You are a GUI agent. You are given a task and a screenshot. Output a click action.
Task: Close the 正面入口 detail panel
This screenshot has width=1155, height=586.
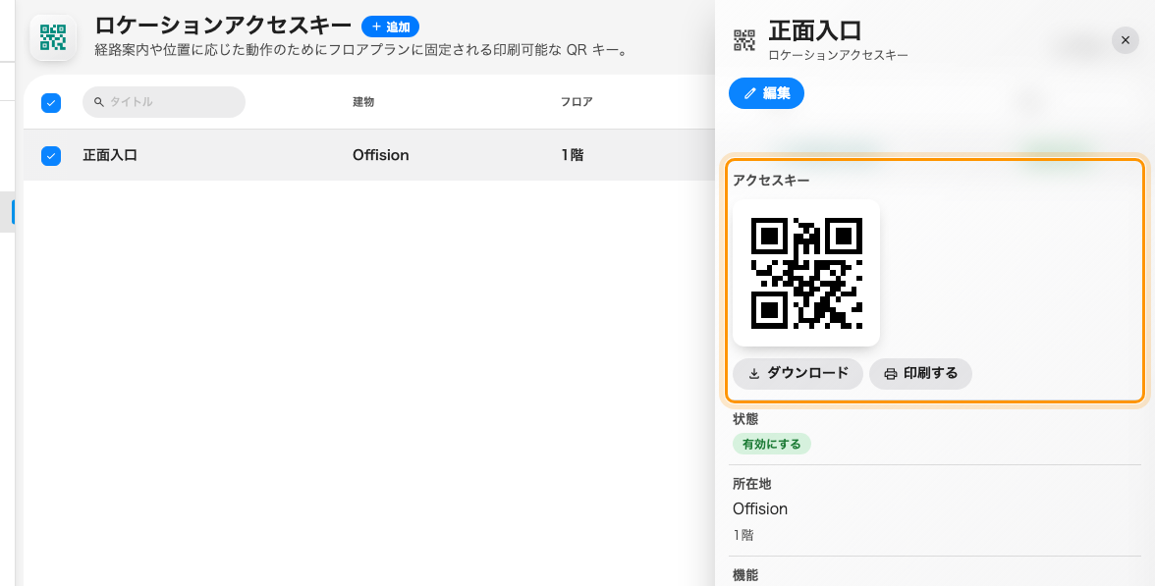[x=1125, y=40]
